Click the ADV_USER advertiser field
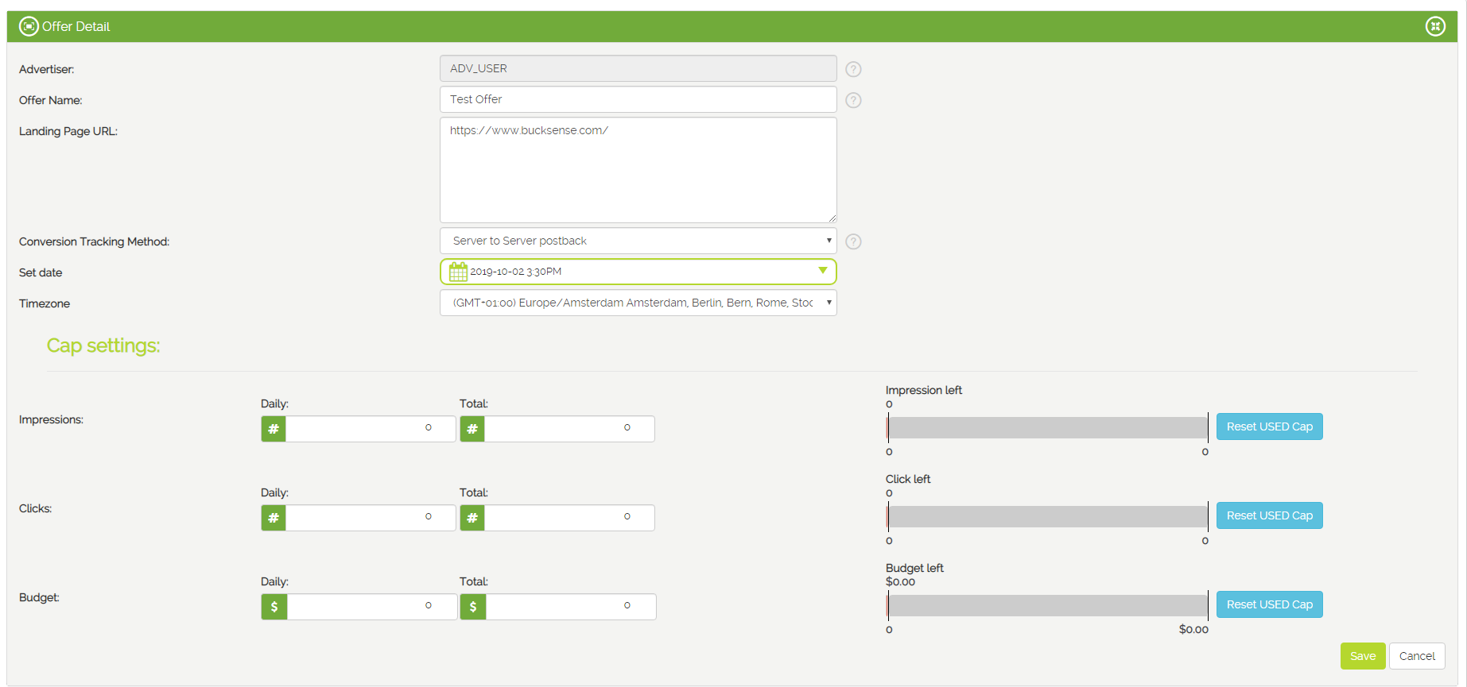1467x687 pixels. (638, 68)
